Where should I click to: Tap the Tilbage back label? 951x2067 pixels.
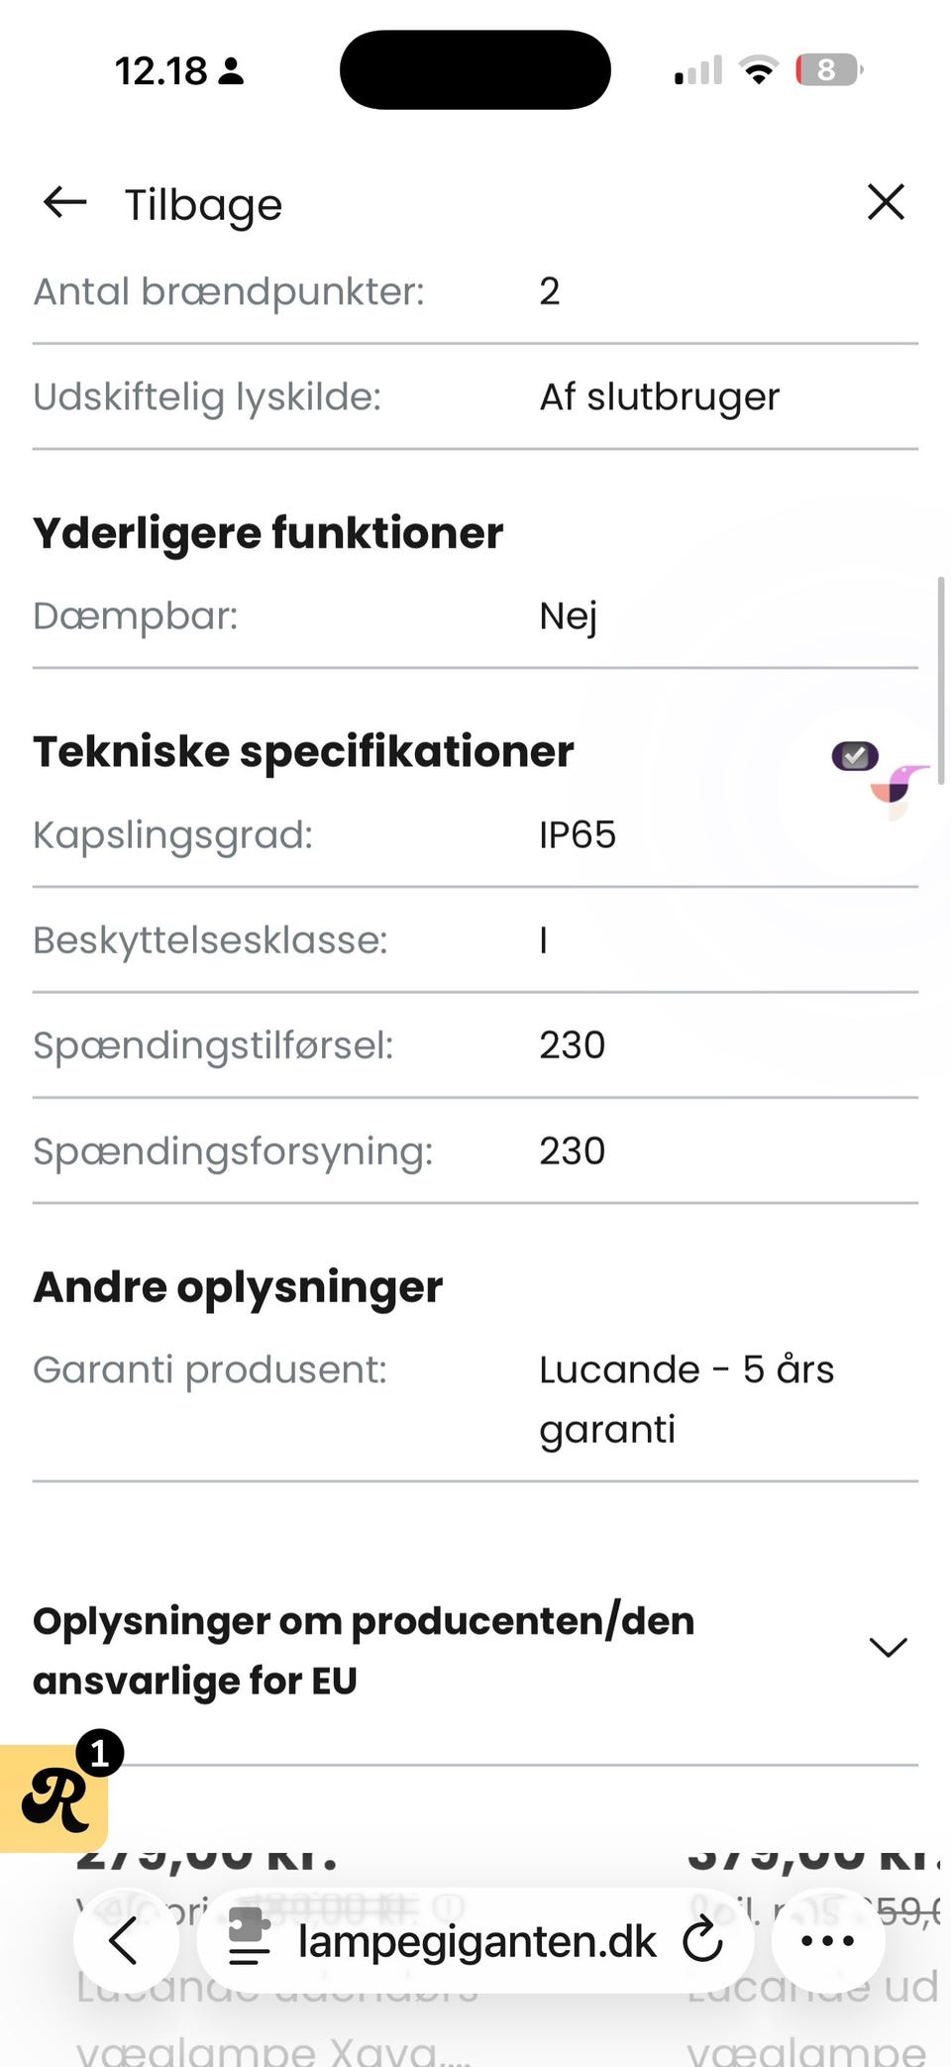coord(203,205)
